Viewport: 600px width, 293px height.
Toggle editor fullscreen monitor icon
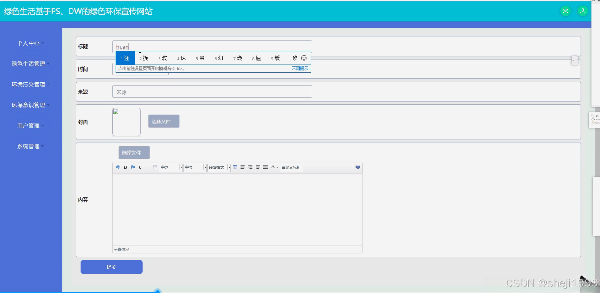click(x=358, y=167)
